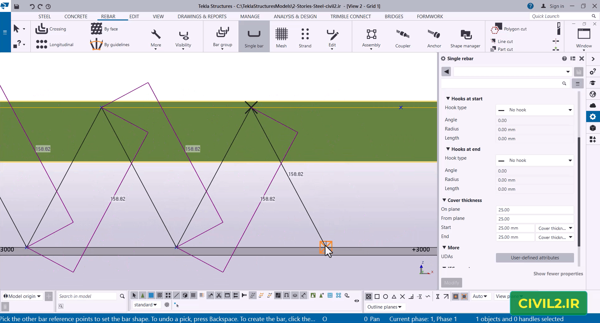
Task: Toggle the eye visibility icon in bottom toolbar
Action: pos(357,301)
